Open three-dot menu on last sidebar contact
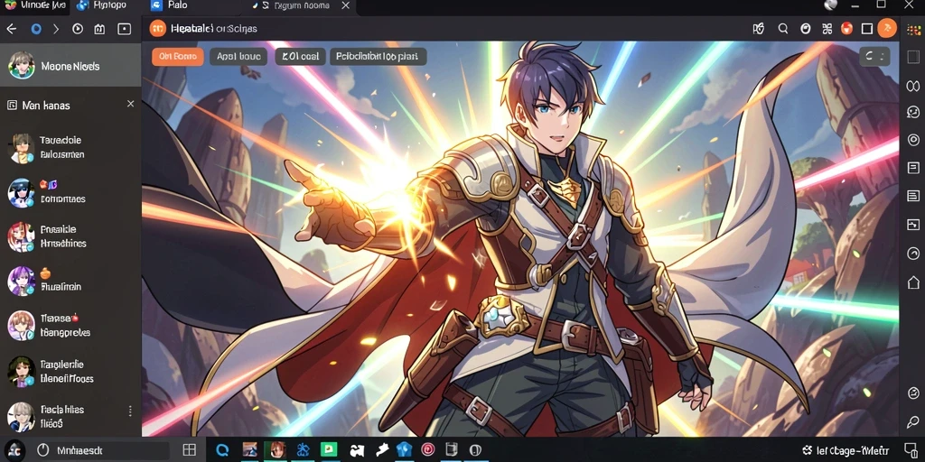 point(130,411)
